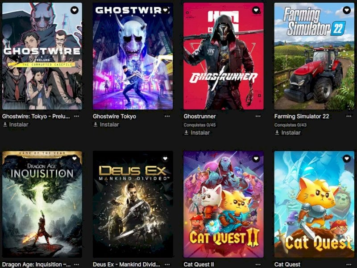Toggle favorite heart on Deus Ex cover

coord(165,158)
